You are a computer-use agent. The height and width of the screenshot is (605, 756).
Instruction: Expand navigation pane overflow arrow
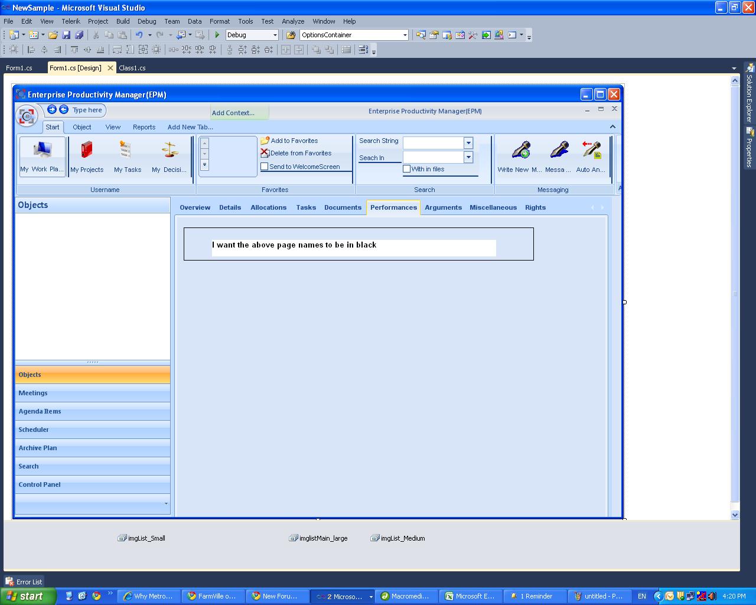click(166, 504)
